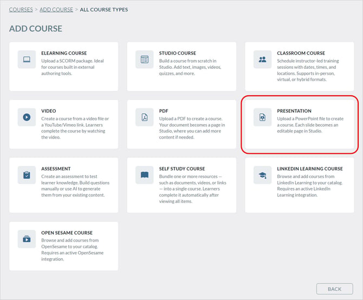
Task: Pick the OPEN SESAME COURSE title
Action: coord(67,233)
